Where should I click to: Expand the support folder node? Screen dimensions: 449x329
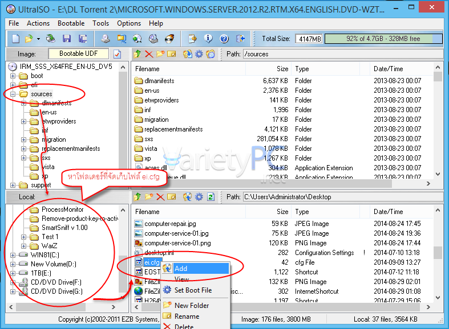click(13, 185)
